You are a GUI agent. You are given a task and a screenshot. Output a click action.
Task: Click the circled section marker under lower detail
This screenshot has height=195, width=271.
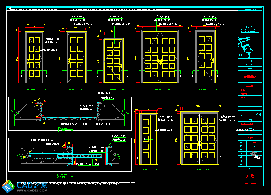click(59, 175)
